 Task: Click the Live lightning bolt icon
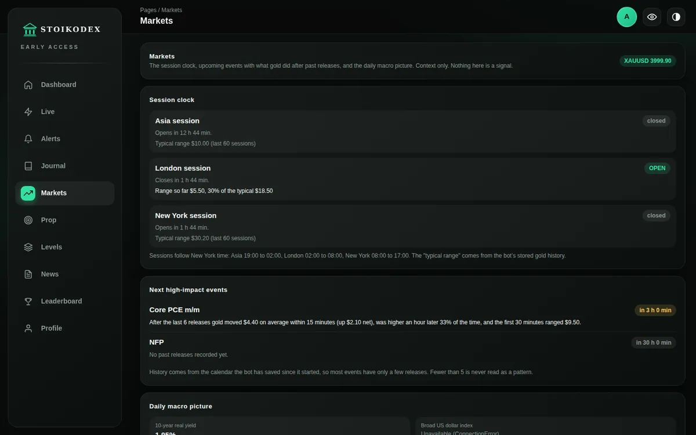[28, 112]
